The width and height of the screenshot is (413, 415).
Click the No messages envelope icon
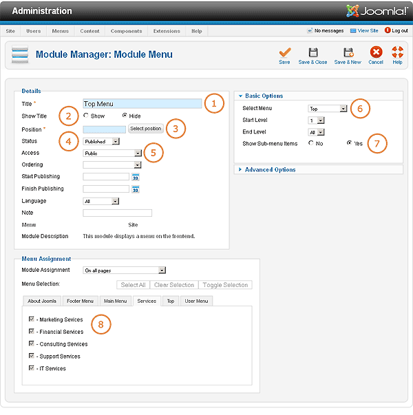point(310,31)
